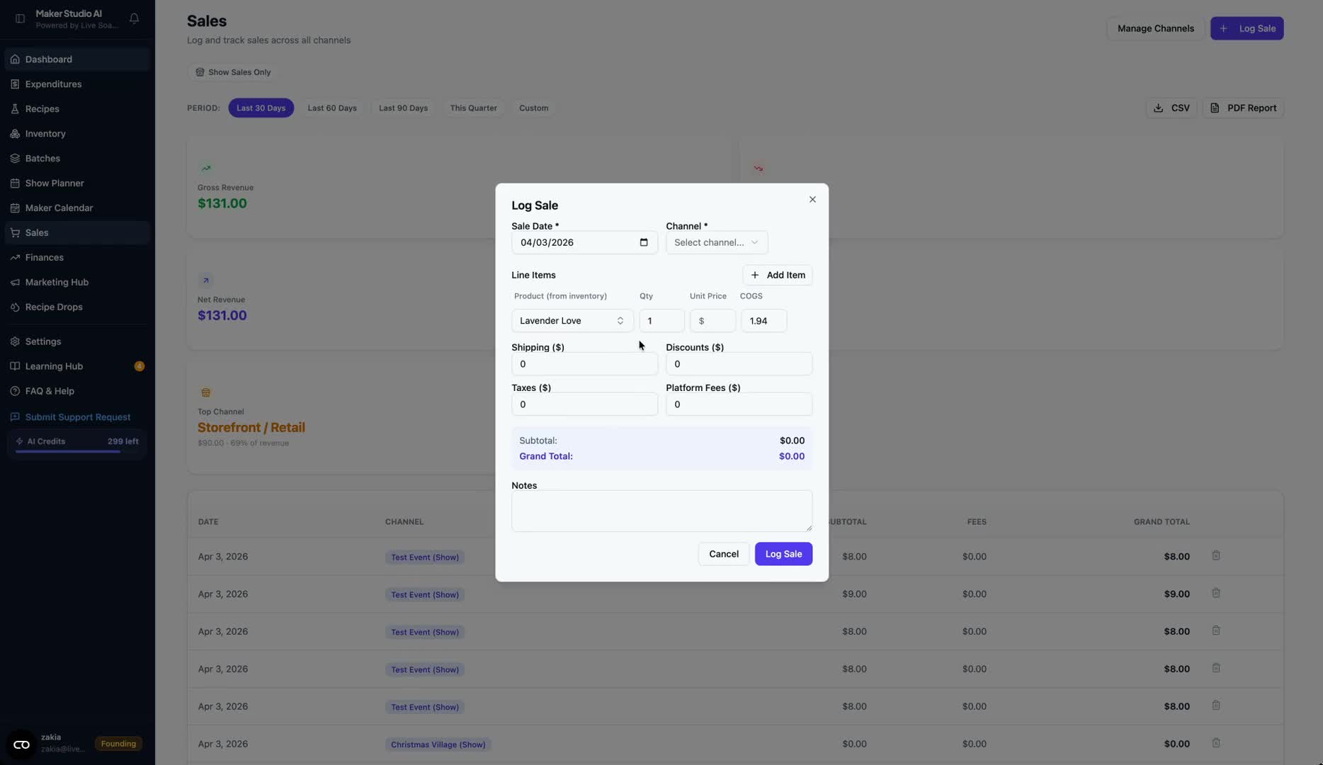The width and height of the screenshot is (1323, 765).
Task: Click the PDF Report icon
Action: point(1215,108)
